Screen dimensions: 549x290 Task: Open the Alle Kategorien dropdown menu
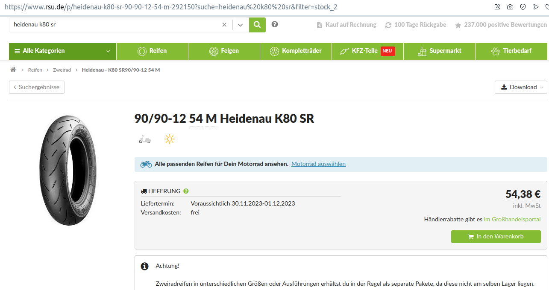62,51
